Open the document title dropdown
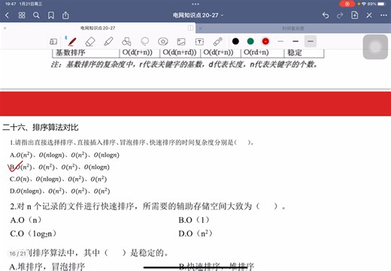The width and height of the screenshot is (391, 271). (198, 16)
